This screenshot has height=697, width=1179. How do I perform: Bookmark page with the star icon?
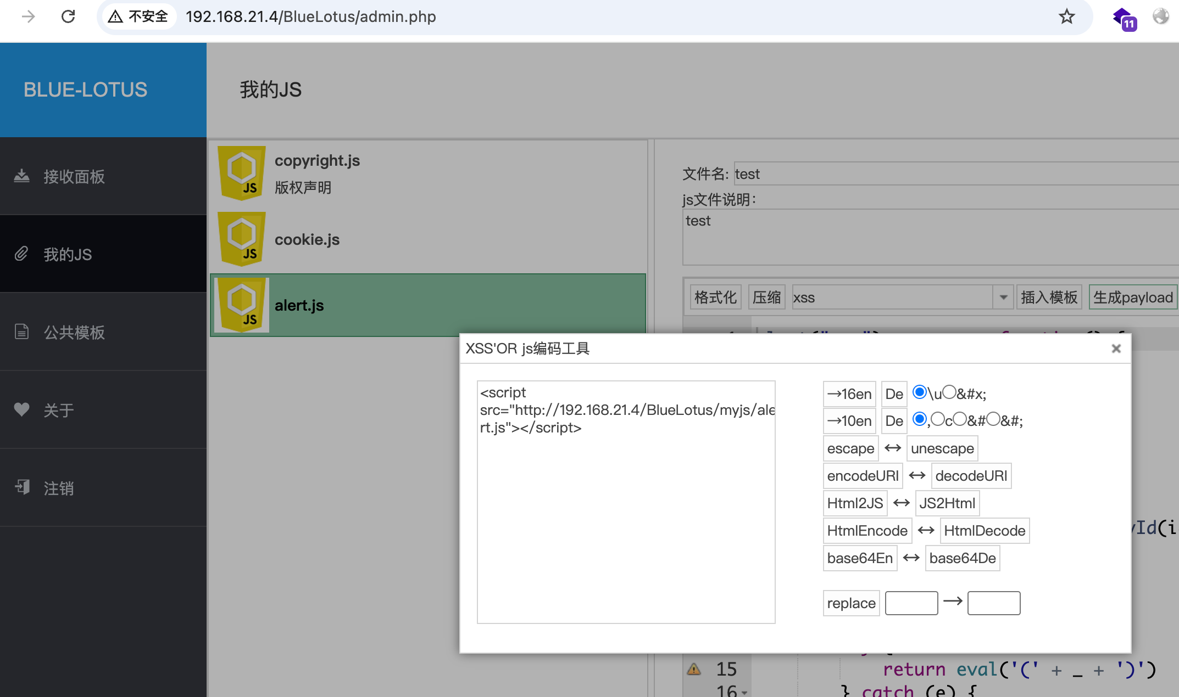pyautogui.click(x=1066, y=16)
